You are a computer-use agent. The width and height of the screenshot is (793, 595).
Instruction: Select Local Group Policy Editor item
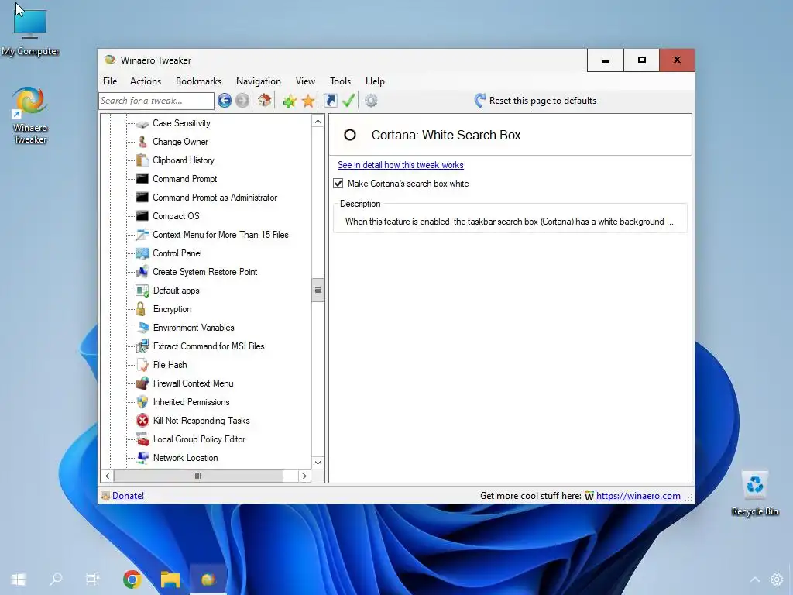point(199,439)
